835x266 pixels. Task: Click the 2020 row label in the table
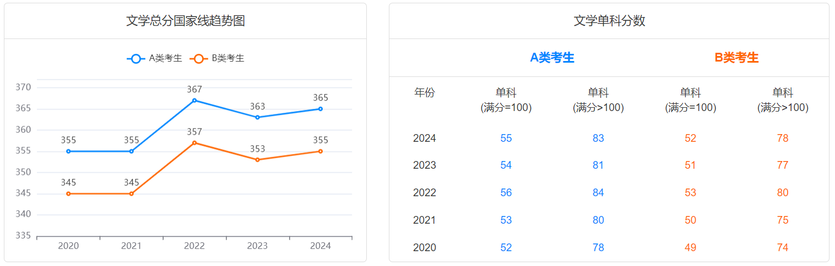424,248
